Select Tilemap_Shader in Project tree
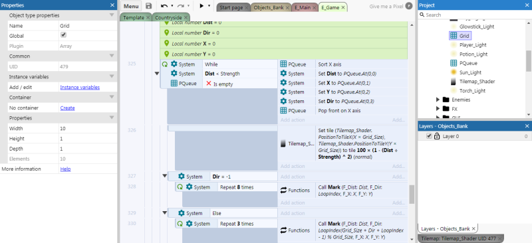The width and height of the screenshot is (532, 243). click(x=477, y=82)
